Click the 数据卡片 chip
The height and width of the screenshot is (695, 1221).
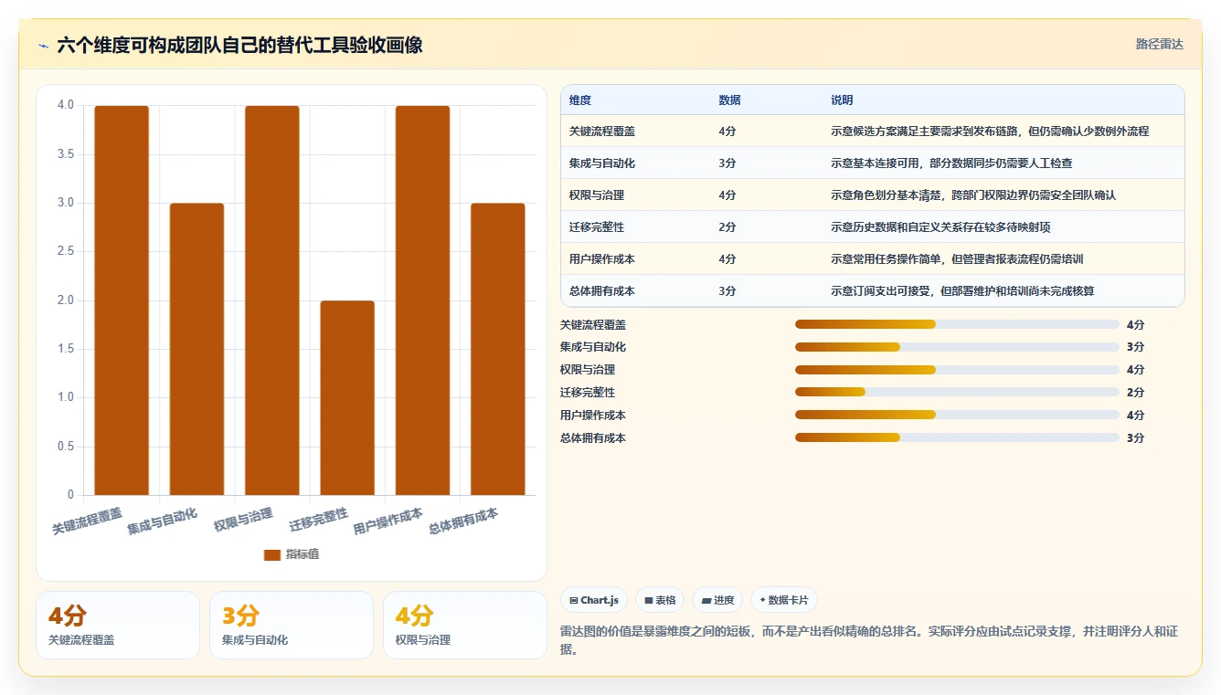pyautogui.click(x=784, y=600)
